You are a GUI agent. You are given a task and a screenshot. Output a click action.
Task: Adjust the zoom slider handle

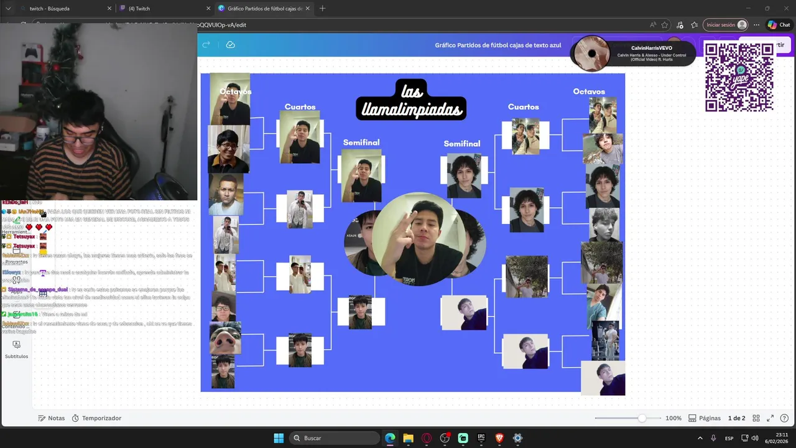tap(642, 418)
